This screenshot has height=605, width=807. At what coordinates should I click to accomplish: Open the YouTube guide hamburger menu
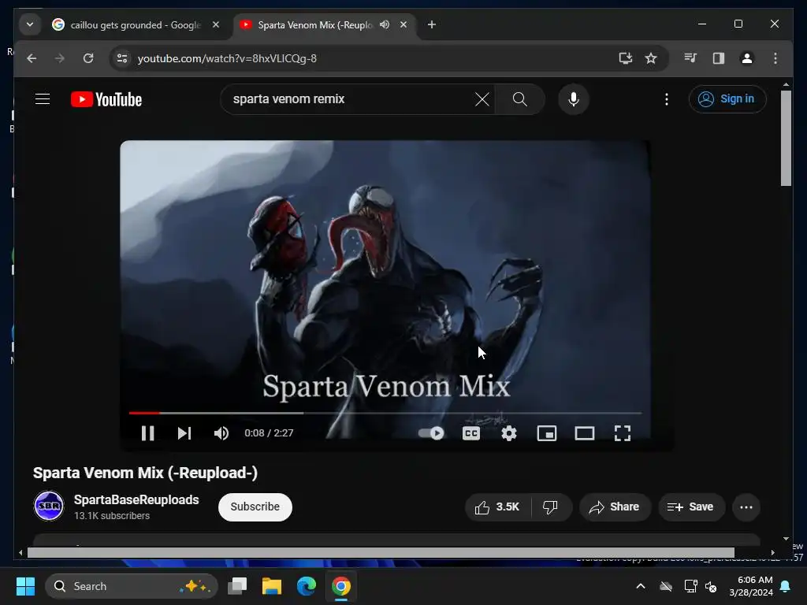(43, 98)
